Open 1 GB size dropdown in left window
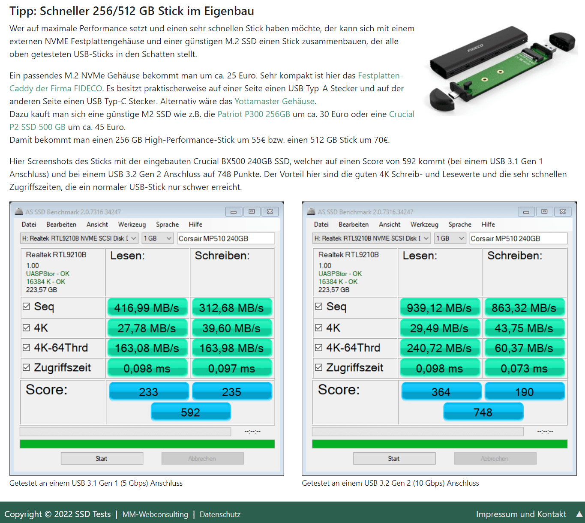This screenshot has width=585, height=523. click(x=158, y=238)
